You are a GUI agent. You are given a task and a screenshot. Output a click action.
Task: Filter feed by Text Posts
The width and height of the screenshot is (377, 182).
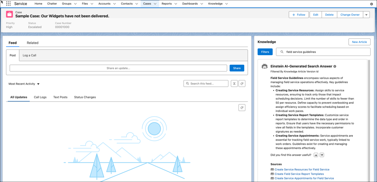[60, 97]
